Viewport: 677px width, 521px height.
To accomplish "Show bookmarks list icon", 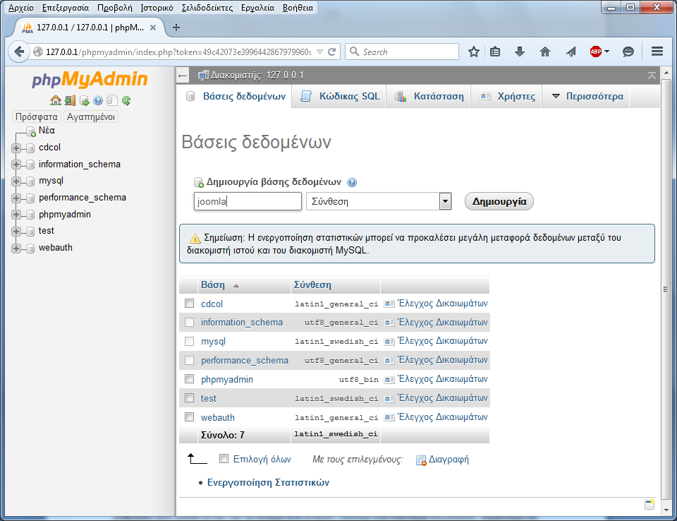I will 495,52.
